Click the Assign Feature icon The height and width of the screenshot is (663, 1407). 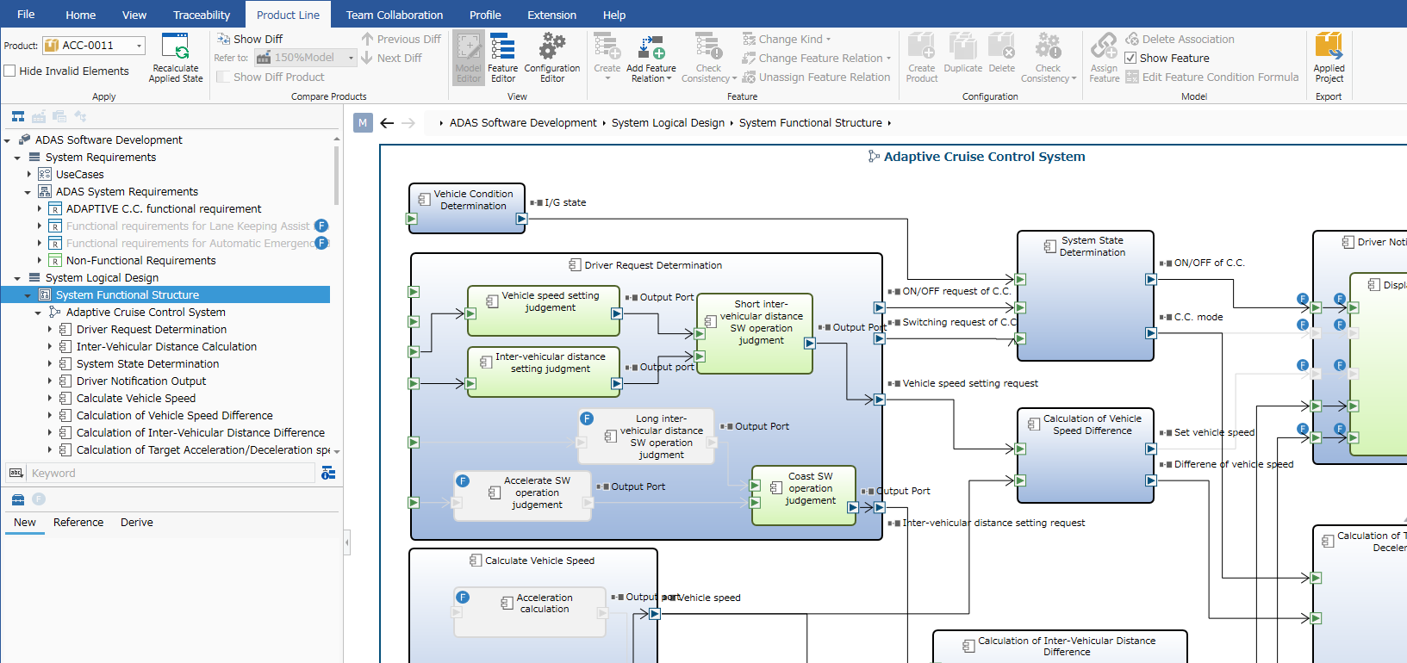(1104, 46)
